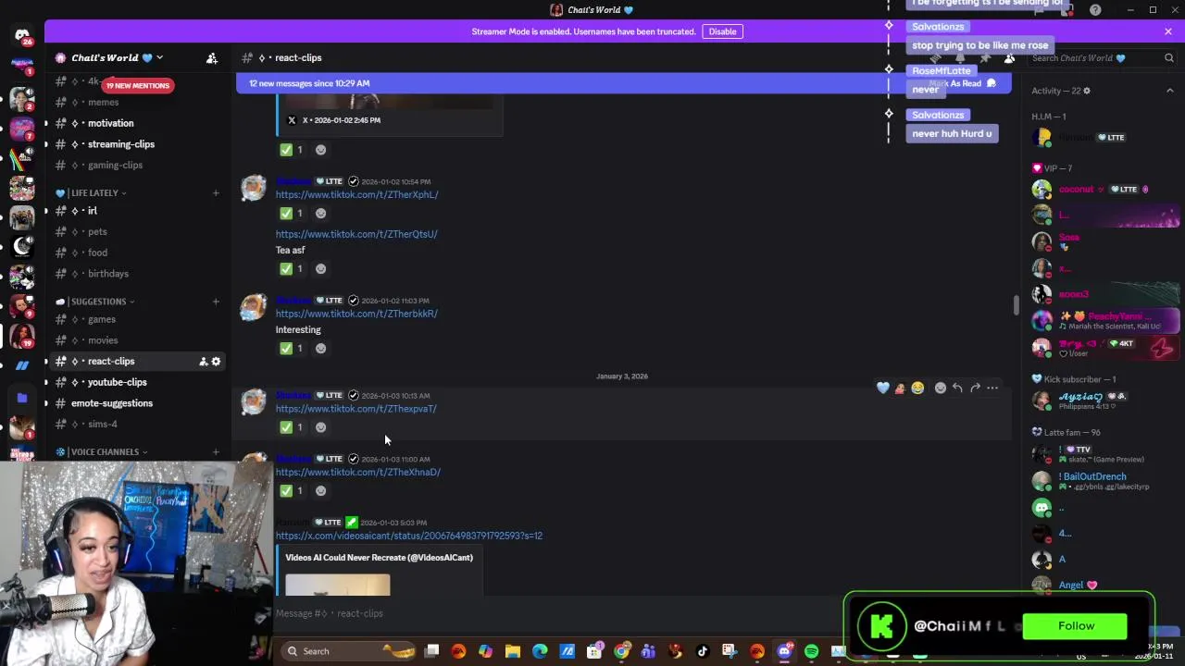Click laughing emoji quick reaction on hovered message
1185x666 pixels.
[x=917, y=388]
